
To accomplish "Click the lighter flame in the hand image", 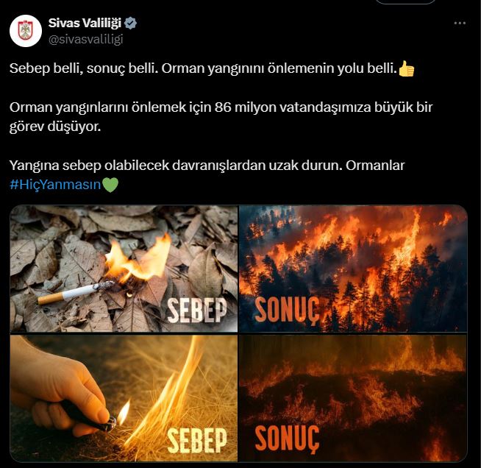I will (124, 411).
